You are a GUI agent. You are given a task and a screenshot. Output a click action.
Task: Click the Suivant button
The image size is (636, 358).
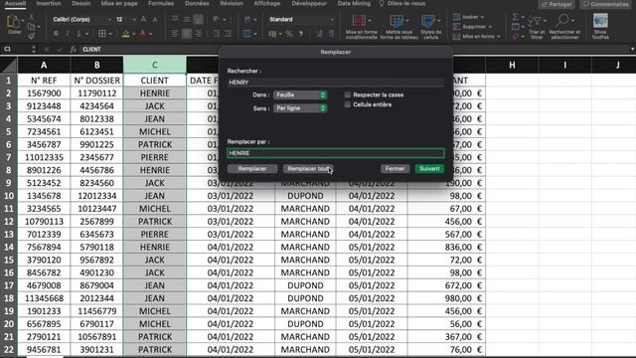coord(429,168)
